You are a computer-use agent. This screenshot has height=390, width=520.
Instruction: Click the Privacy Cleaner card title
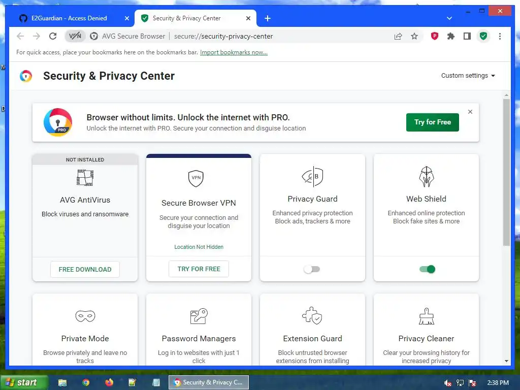coord(426,339)
